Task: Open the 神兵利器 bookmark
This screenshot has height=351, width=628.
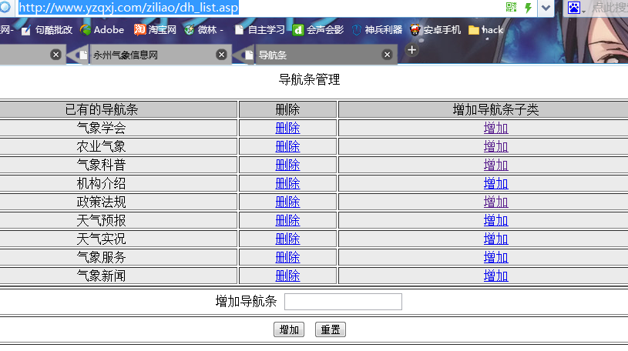Action: (377, 30)
